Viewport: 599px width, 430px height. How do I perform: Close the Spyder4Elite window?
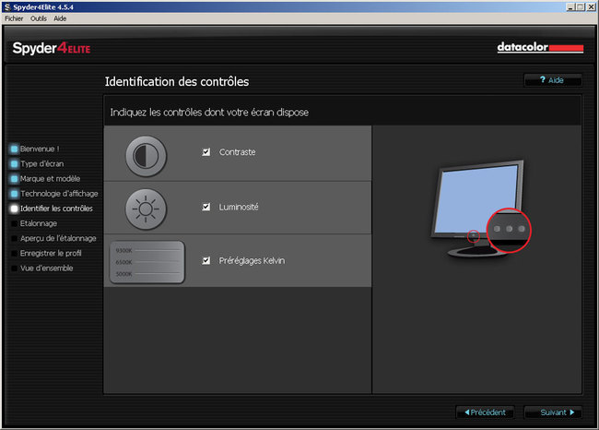pyautogui.click(x=591, y=7)
